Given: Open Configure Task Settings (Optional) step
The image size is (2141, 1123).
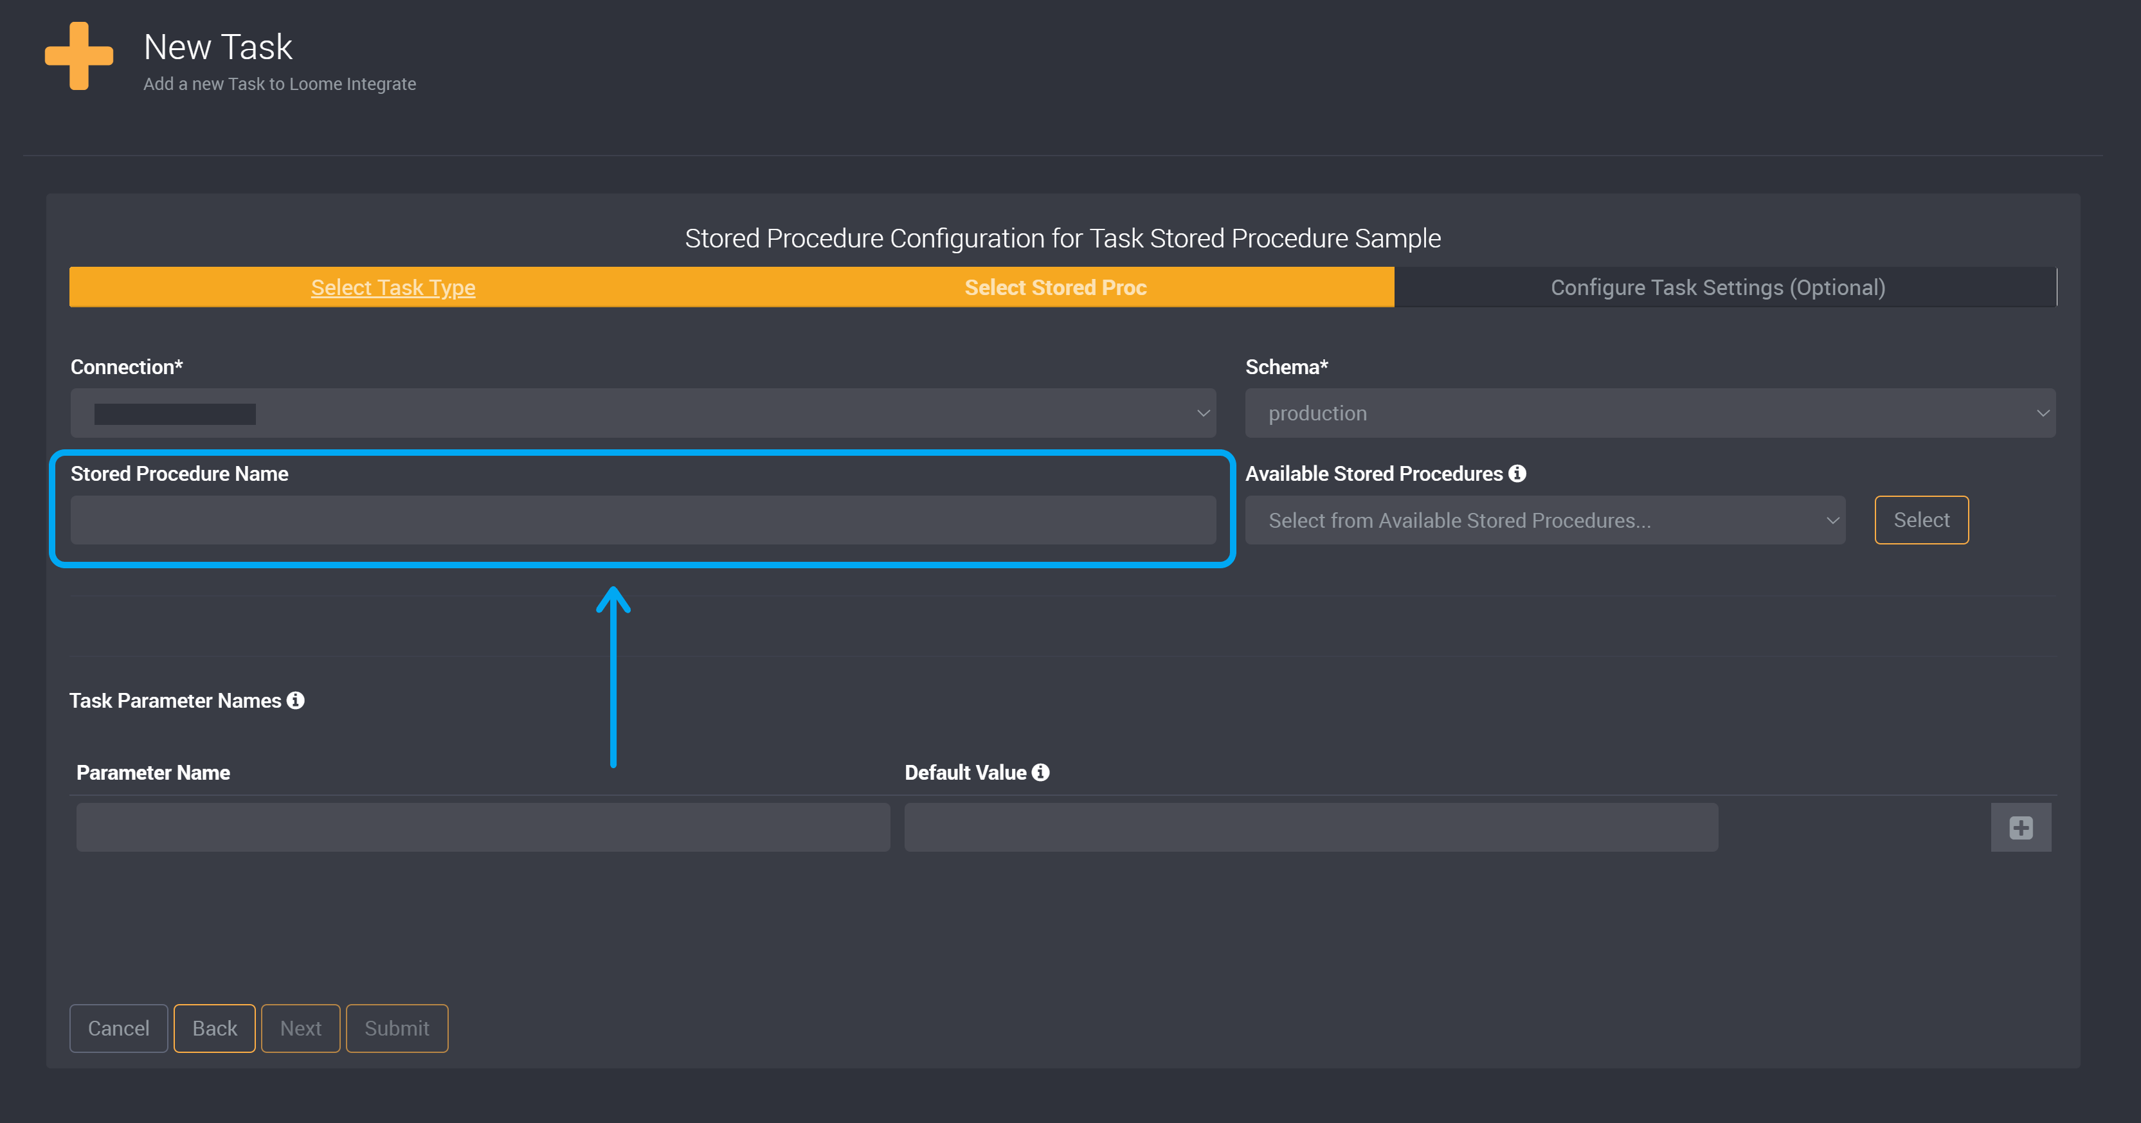Looking at the screenshot, I should (1718, 287).
